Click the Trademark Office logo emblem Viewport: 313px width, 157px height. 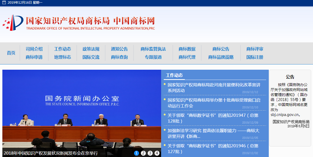(13, 23)
